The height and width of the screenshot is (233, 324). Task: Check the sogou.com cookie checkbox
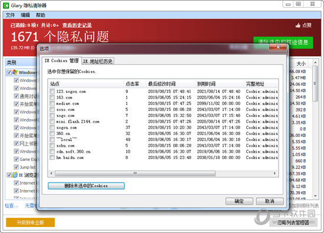coord(52,127)
